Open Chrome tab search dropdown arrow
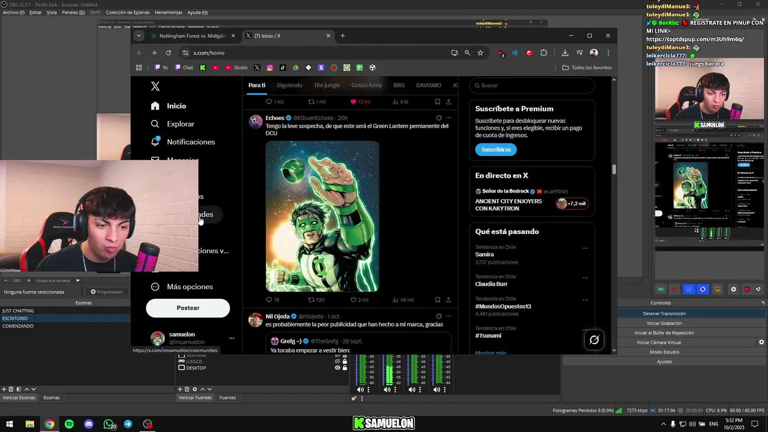The image size is (768, 432). pos(139,35)
